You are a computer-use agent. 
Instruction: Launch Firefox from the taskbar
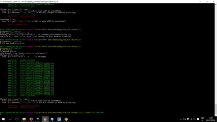(31, 119)
